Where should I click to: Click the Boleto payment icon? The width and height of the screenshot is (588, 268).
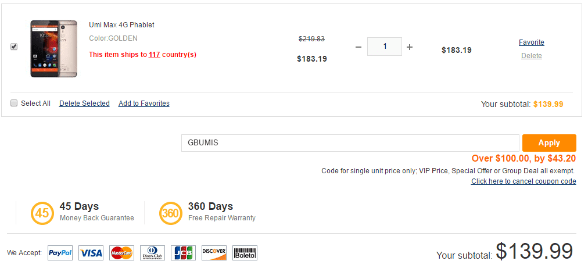245,253
